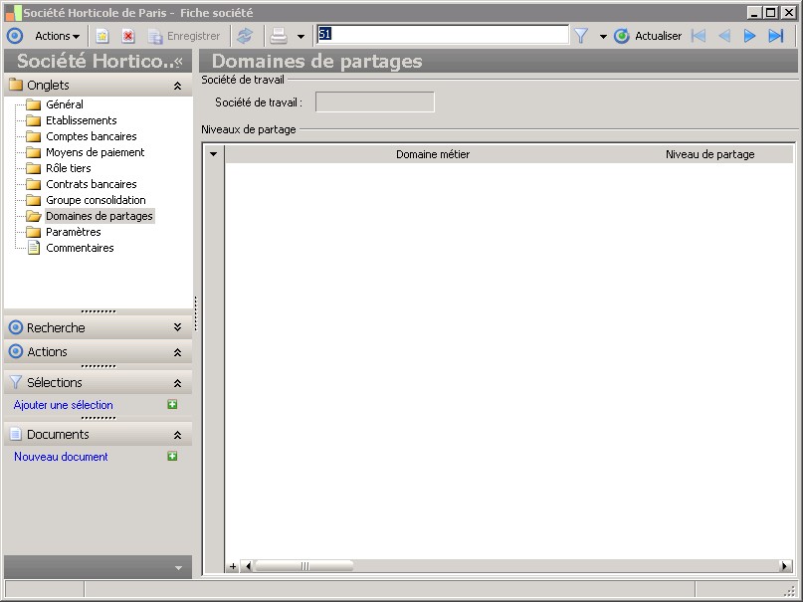Maximize the Fiche société window
This screenshot has height=602, width=803.
click(770, 12)
